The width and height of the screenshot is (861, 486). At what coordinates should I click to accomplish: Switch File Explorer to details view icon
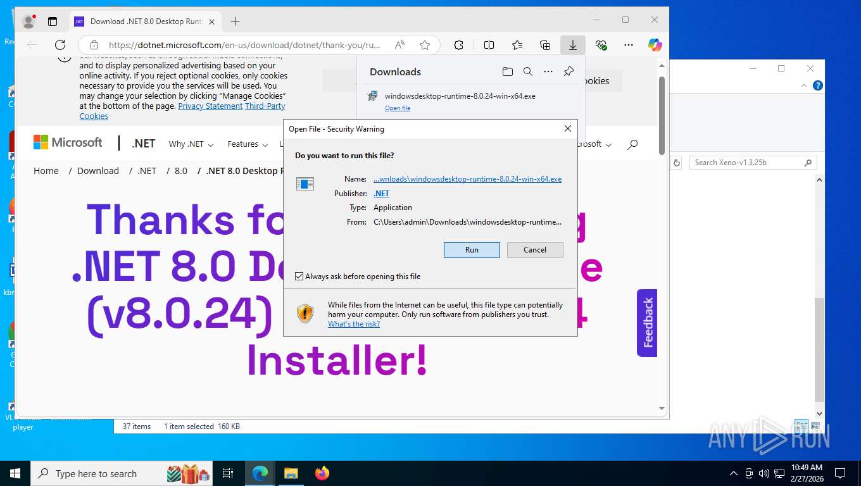(x=801, y=426)
